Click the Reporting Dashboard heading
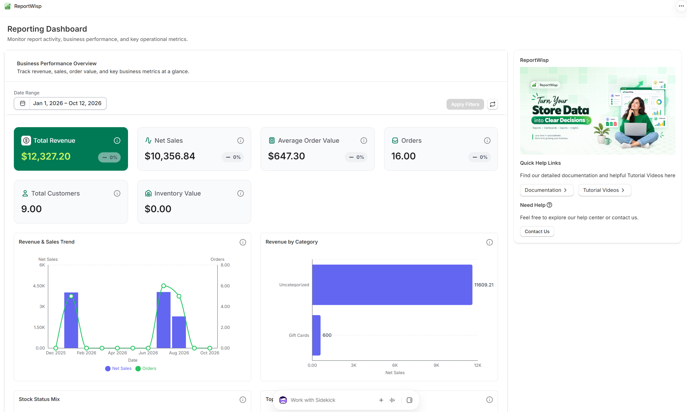687x412 pixels. [x=47, y=29]
